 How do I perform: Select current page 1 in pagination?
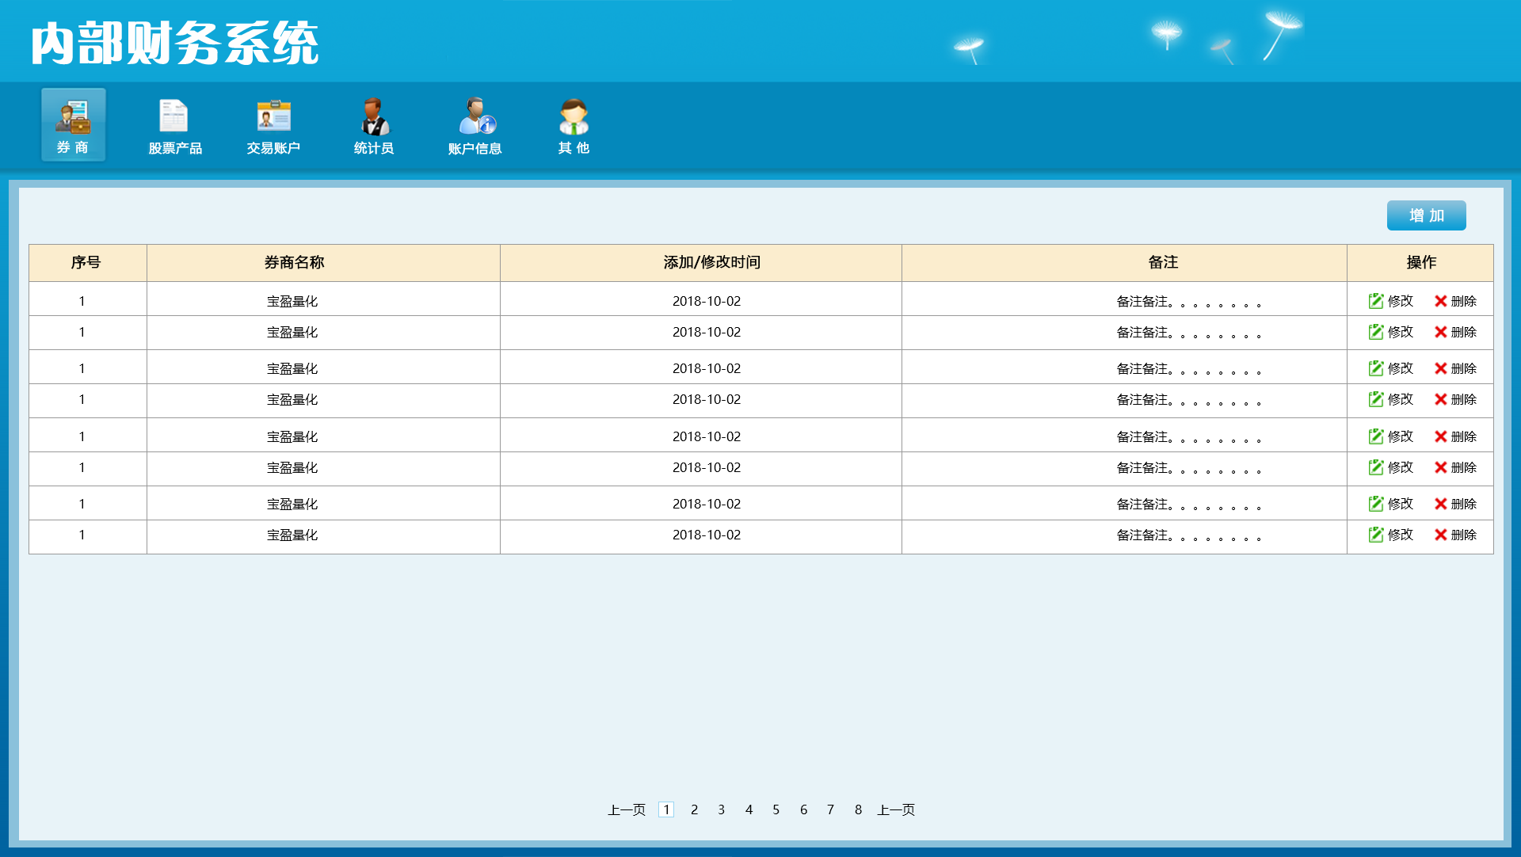tap(666, 809)
